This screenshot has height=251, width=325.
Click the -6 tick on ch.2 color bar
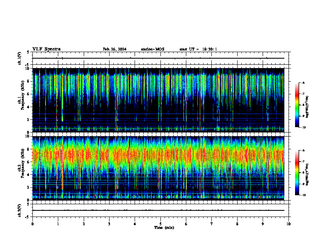pyautogui.click(x=303, y=151)
